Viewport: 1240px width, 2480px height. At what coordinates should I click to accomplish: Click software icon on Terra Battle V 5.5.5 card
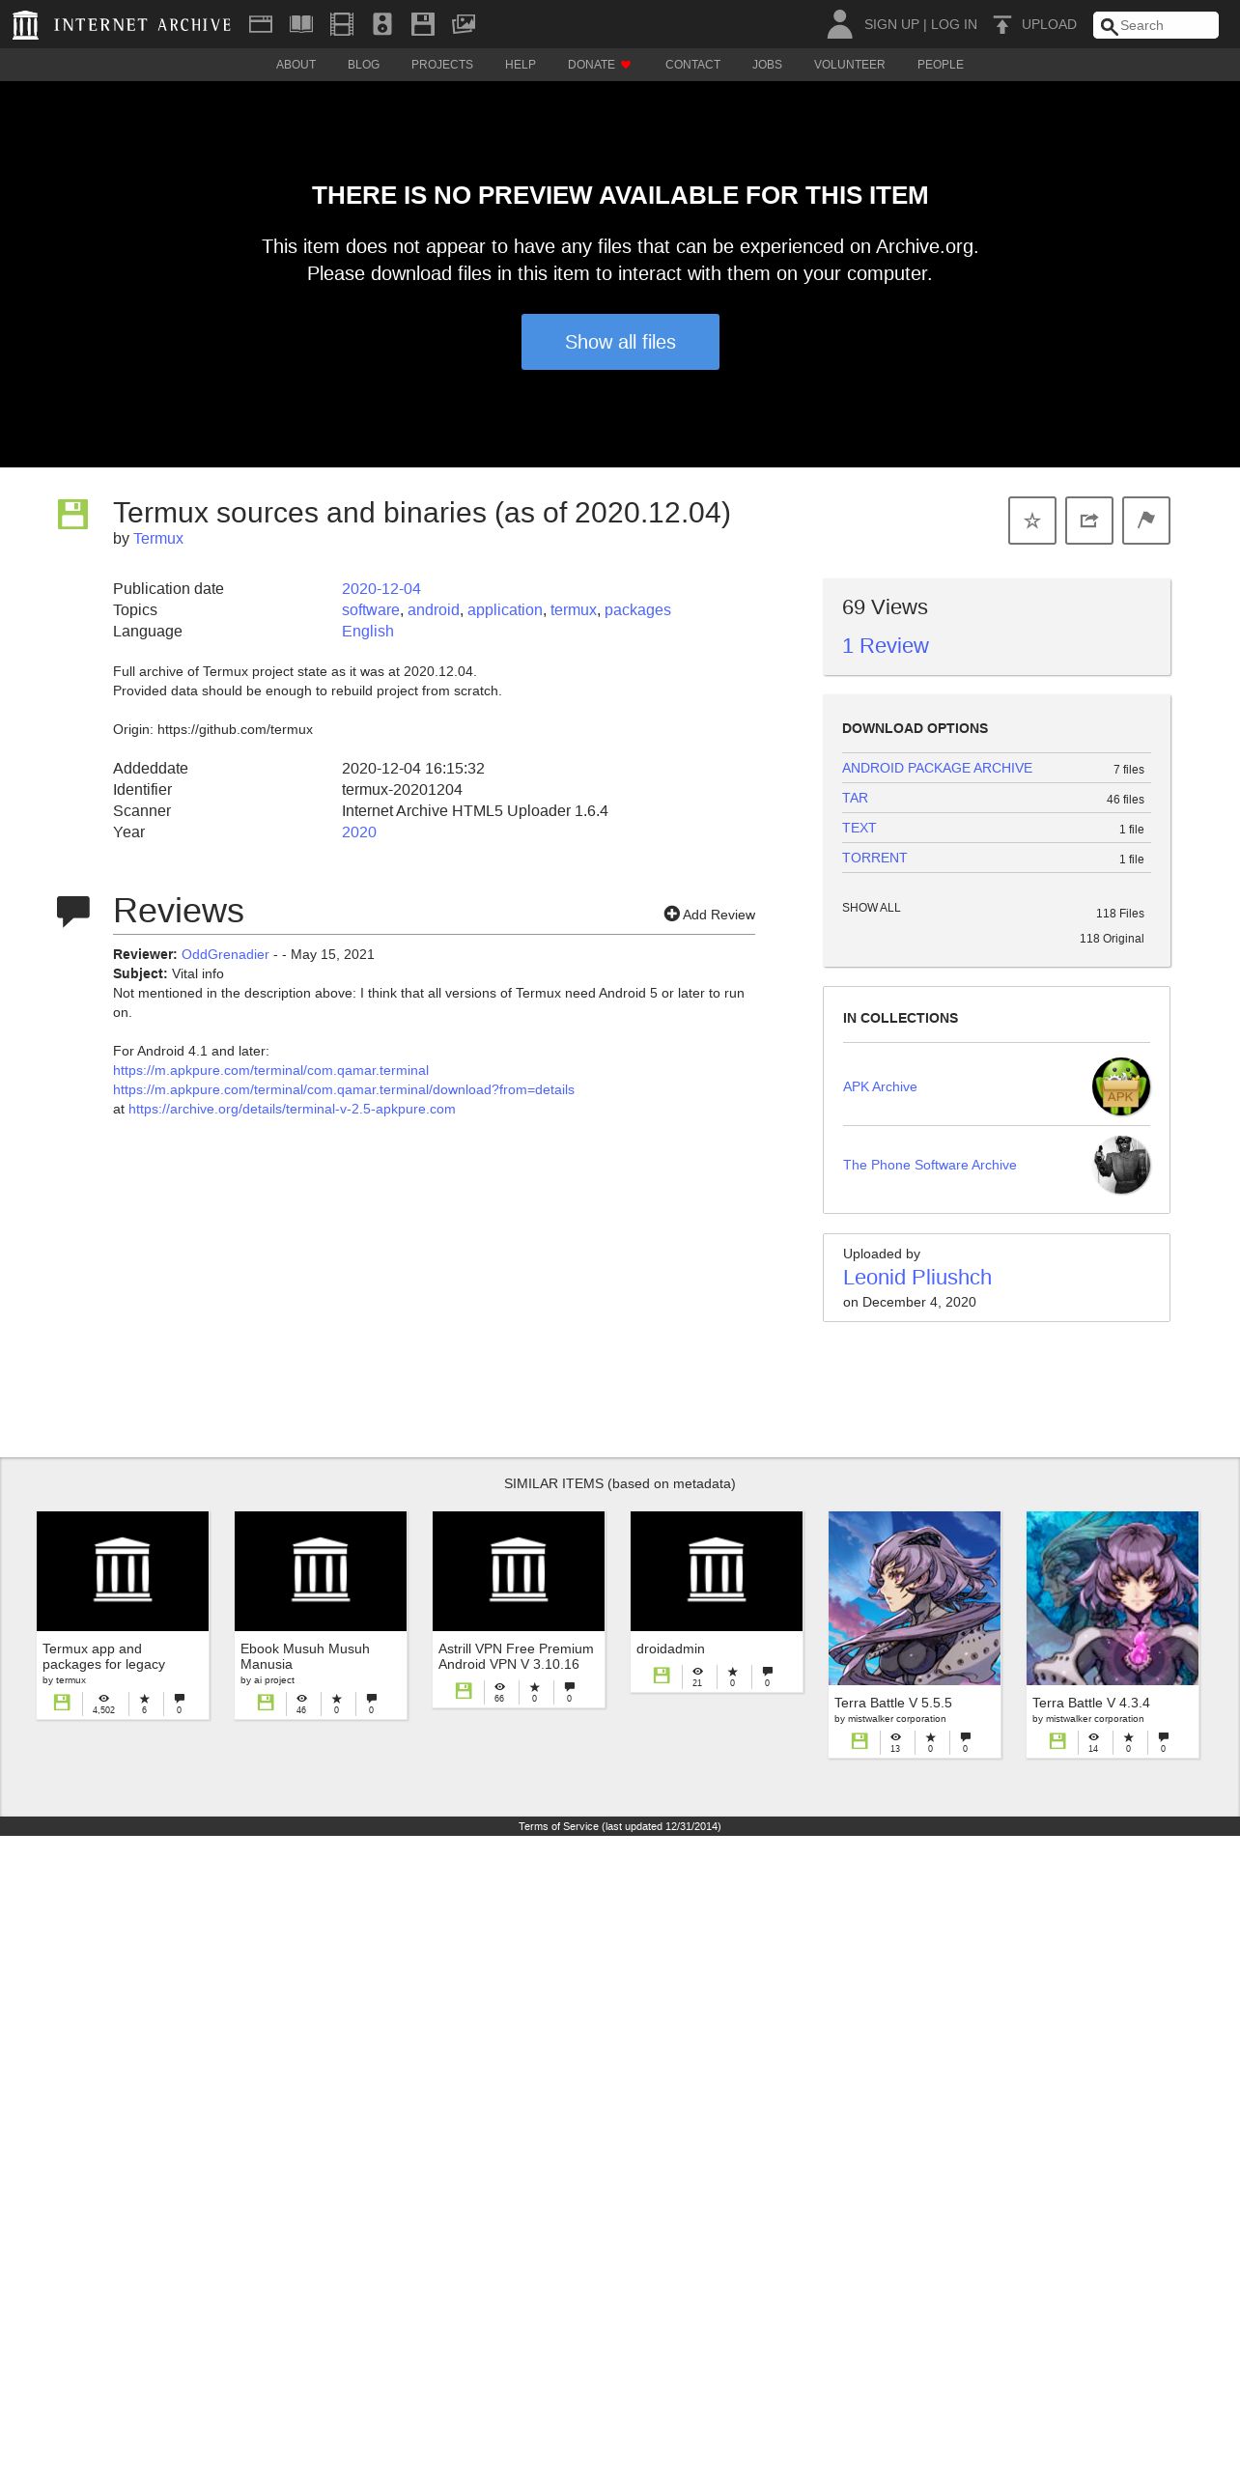coord(860,1740)
